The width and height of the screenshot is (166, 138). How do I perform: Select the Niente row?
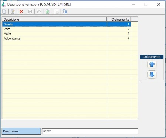(67, 24)
